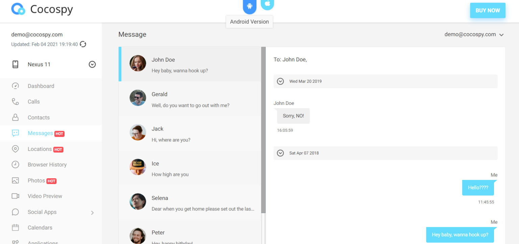This screenshot has width=519, height=244.
Task: Click the HOT badge next to Photos
Action: [51, 181]
